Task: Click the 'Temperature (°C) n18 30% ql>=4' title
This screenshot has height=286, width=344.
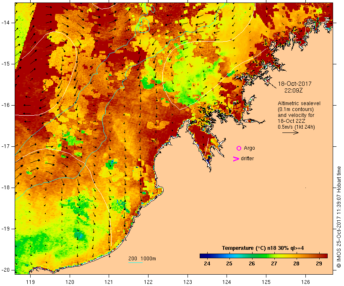Action: pyautogui.click(x=263, y=248)
